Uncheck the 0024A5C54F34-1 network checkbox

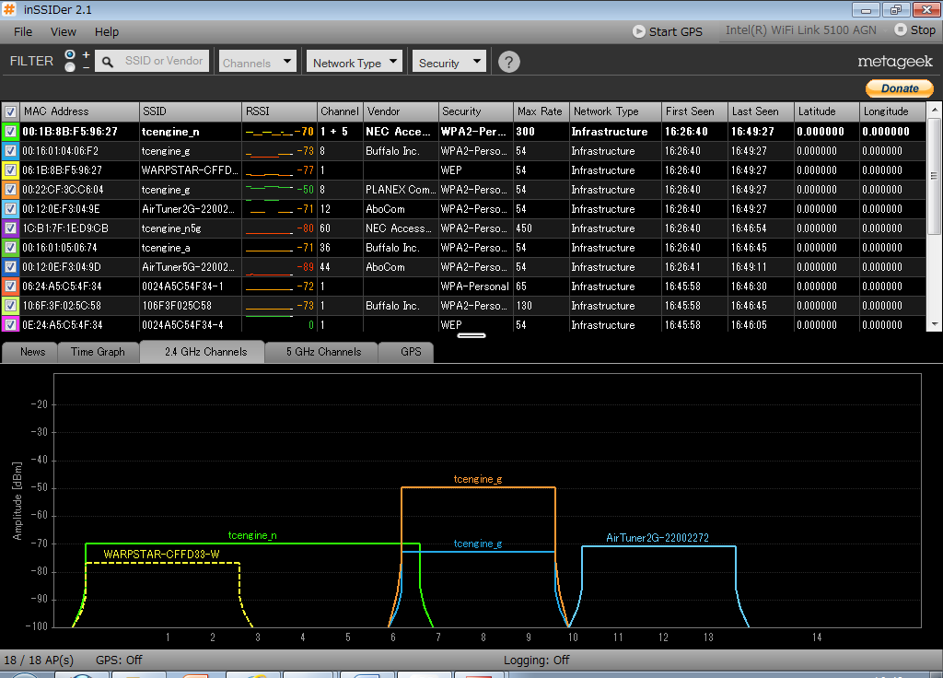[10, 286]
